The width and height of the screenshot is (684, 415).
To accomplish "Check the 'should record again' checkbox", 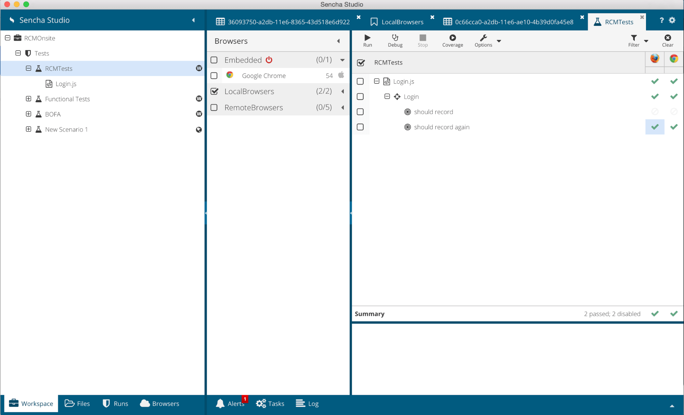I will tap(360, 127).
